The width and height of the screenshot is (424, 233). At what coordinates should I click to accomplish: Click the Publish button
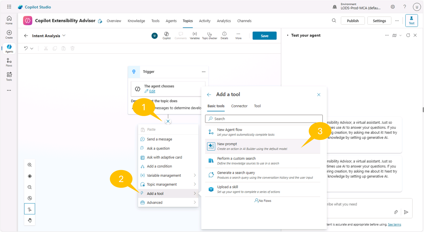pyautogui.click(x=353, y=21)
